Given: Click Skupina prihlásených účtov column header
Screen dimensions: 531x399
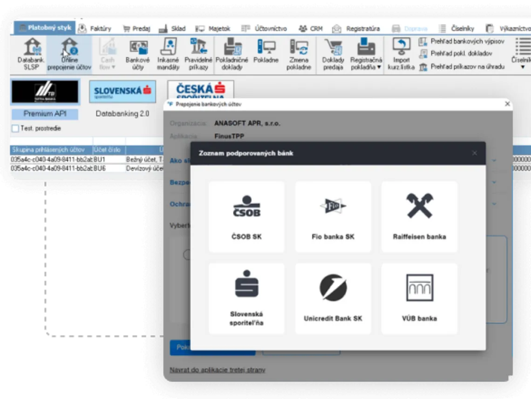Looking at the screenshot, I should pyautogui.click(x=51, y=149).
